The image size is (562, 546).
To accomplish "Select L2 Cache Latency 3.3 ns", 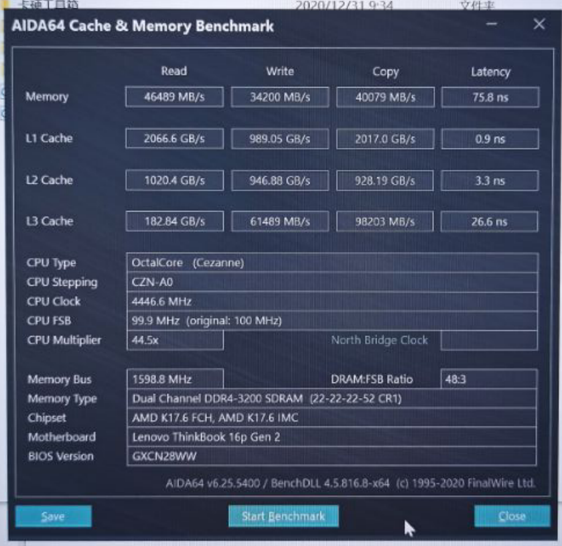I will click(x=490, y=180).
